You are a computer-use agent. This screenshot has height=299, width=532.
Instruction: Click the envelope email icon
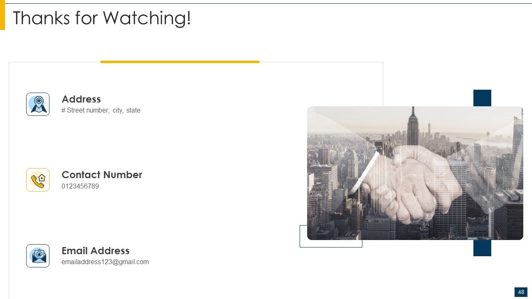38,256
